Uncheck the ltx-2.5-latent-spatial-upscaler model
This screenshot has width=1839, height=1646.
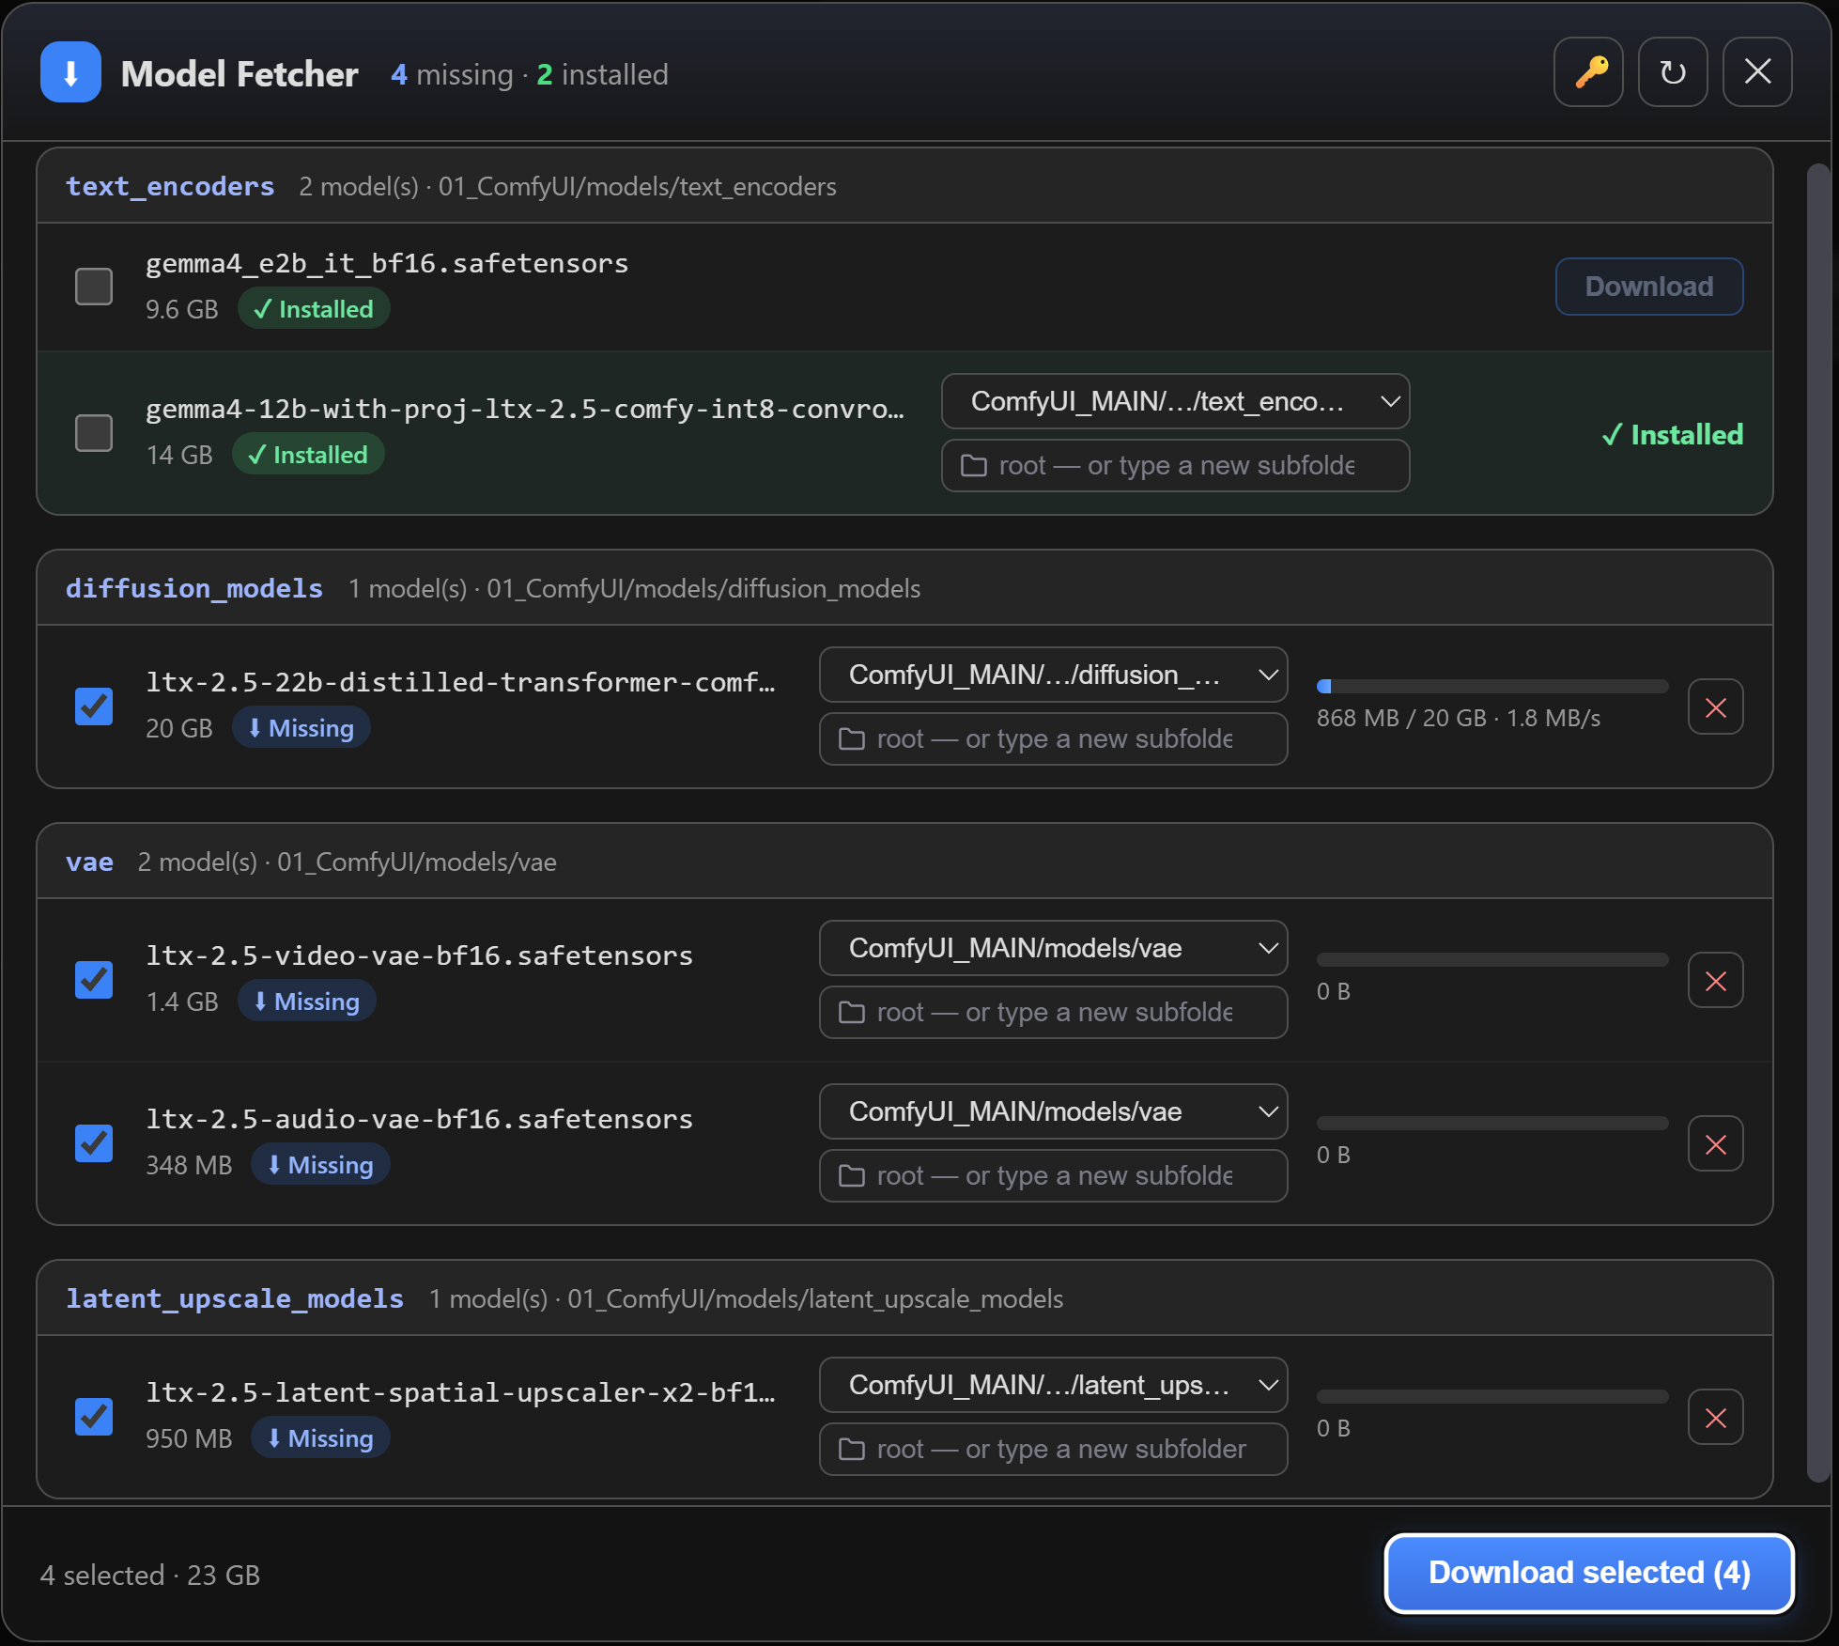coord(94,1417)
